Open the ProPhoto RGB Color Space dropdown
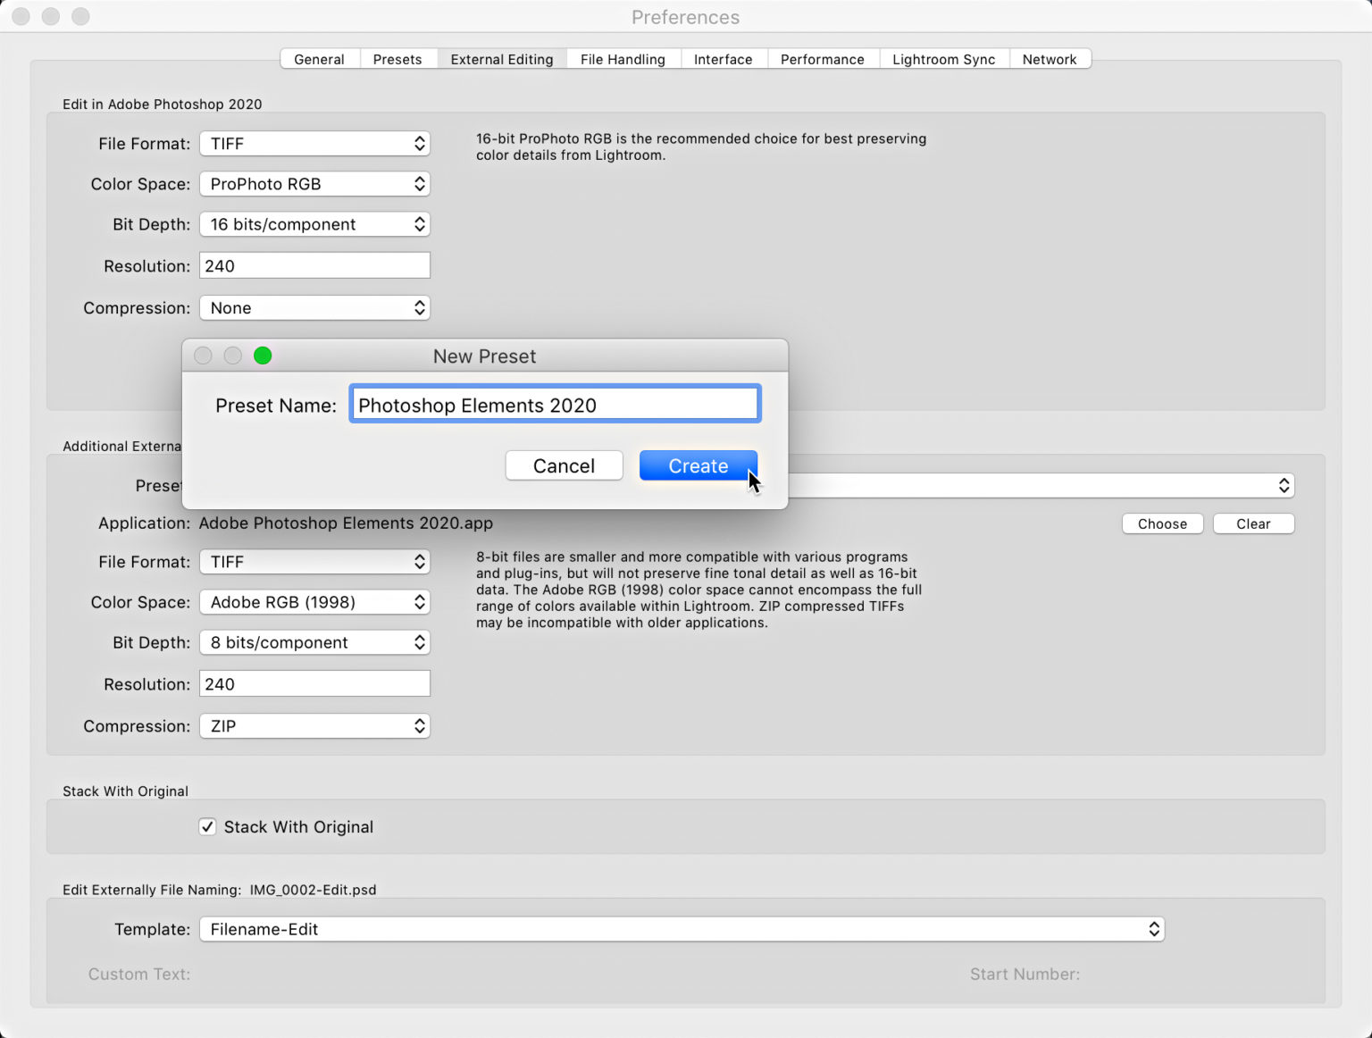The image size is (1372, 1038). [x=314, y=184]
